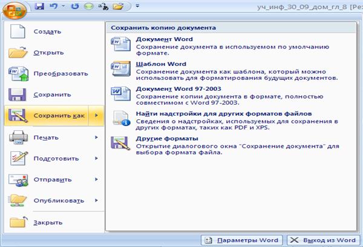The image size is (363, 247).
Task: Choose the Создать menu label
Action: click(47, 31)
